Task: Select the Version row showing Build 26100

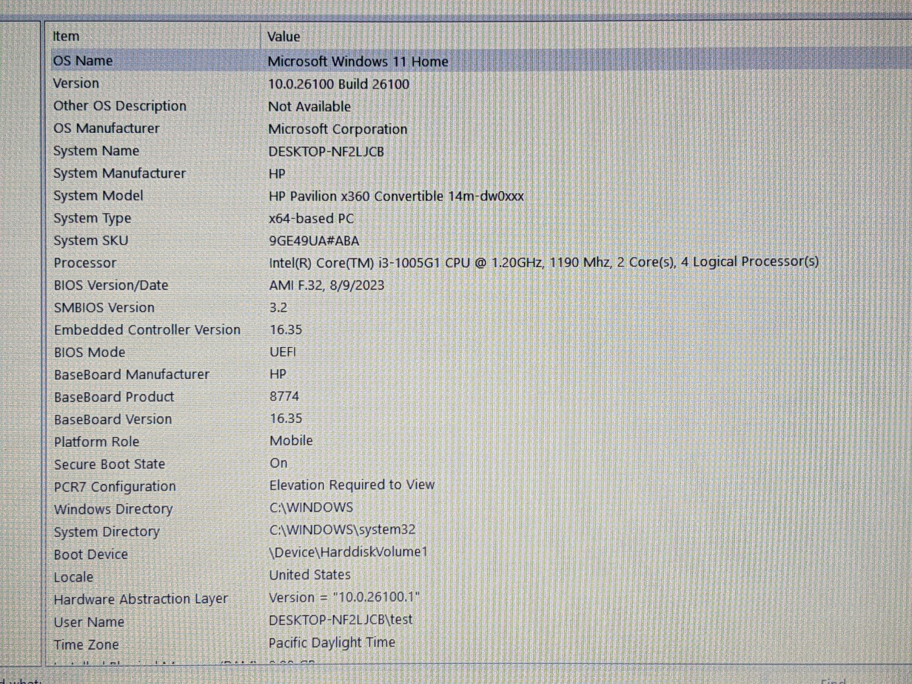Action: pos(76,84)
